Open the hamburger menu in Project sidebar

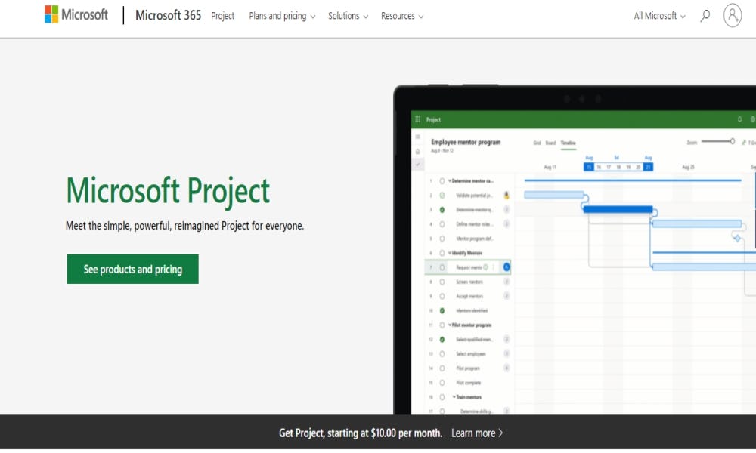click(x=417, y=137)
